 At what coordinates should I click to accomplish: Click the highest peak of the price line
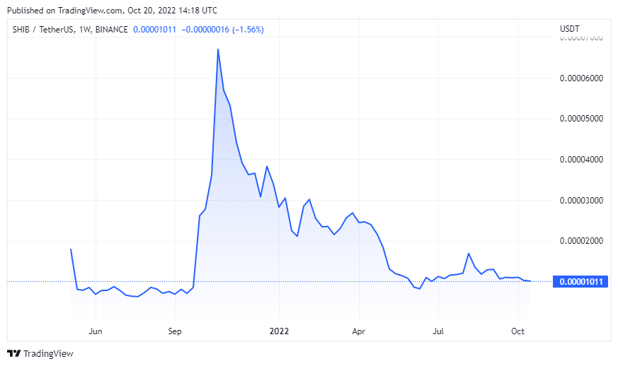(x=217, y=49)
